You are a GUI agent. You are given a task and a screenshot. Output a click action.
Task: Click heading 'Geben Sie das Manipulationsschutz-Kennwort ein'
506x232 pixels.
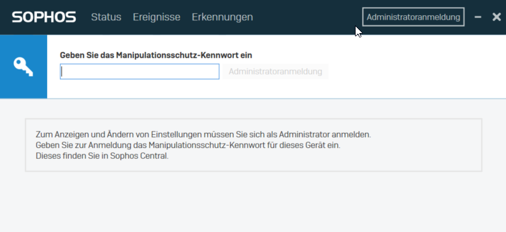click(x=156, y=55)
